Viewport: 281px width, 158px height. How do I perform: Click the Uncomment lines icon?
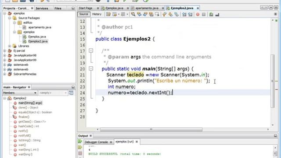pos(217,14)
